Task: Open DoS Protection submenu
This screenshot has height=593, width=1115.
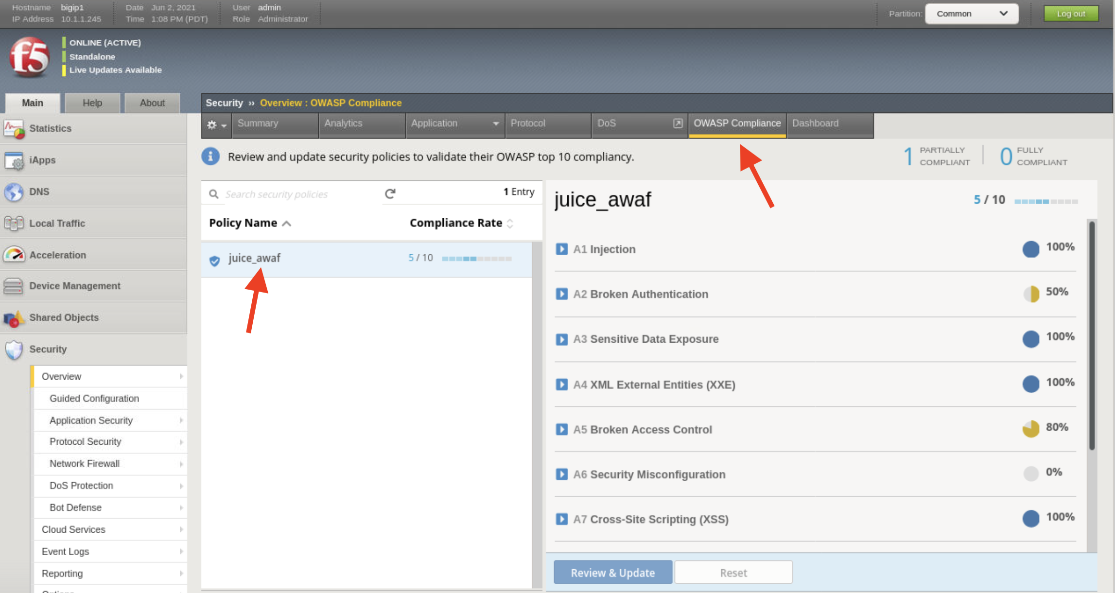Action: (110, 486)
